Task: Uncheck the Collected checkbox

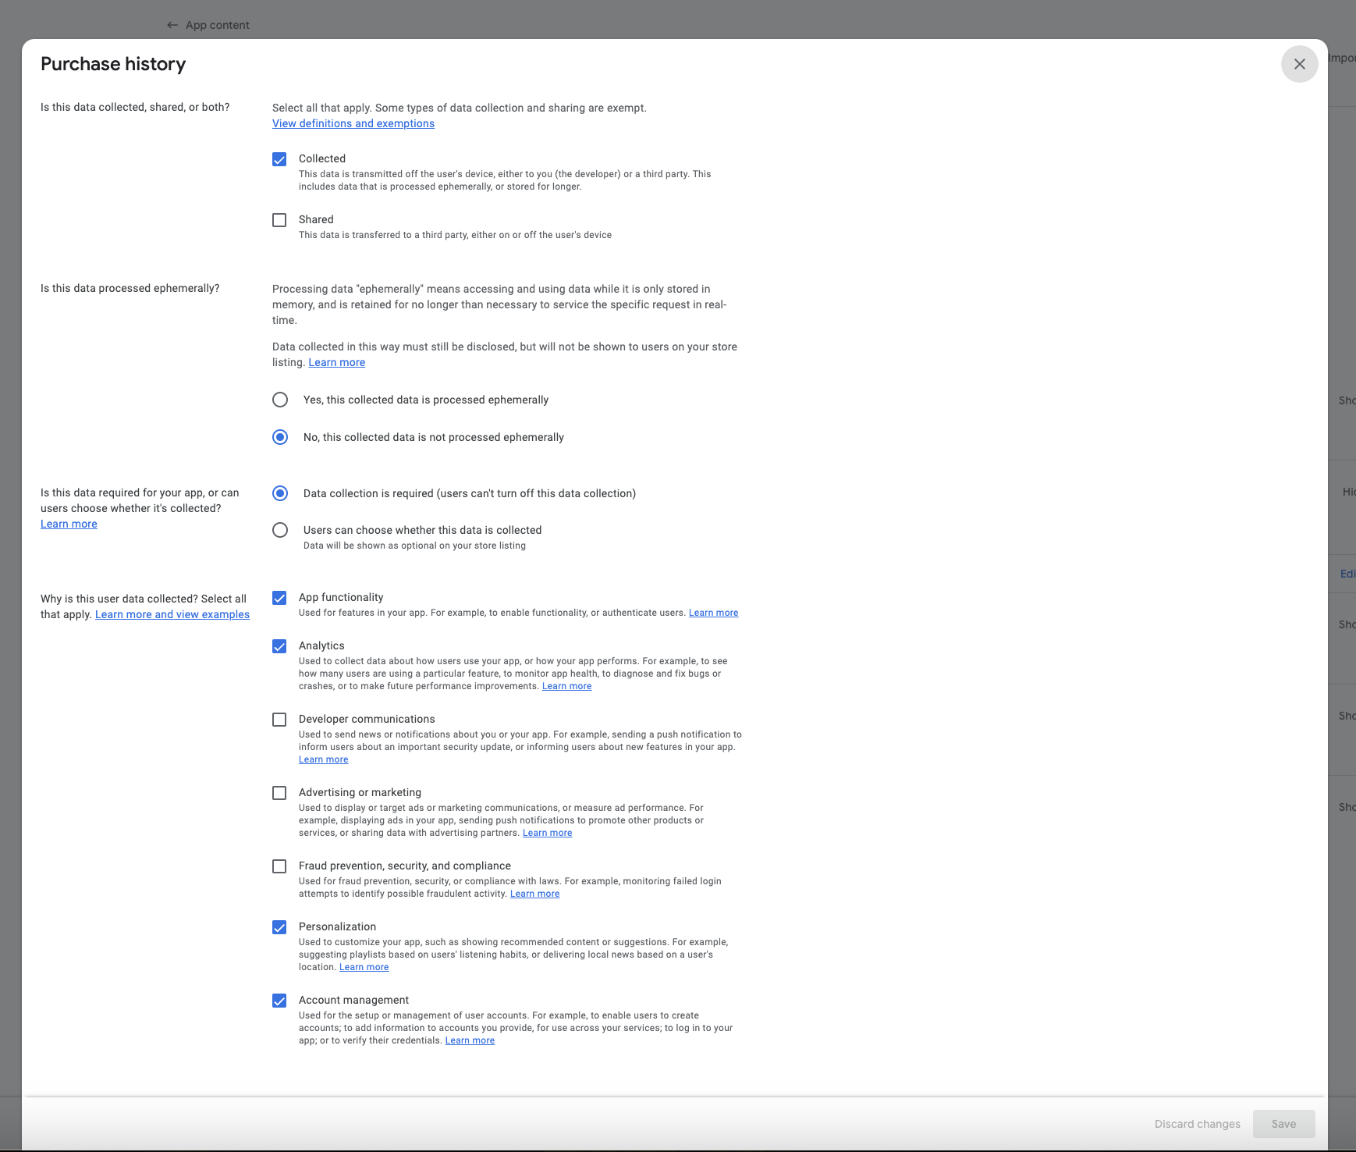Action: coord(279,158)
